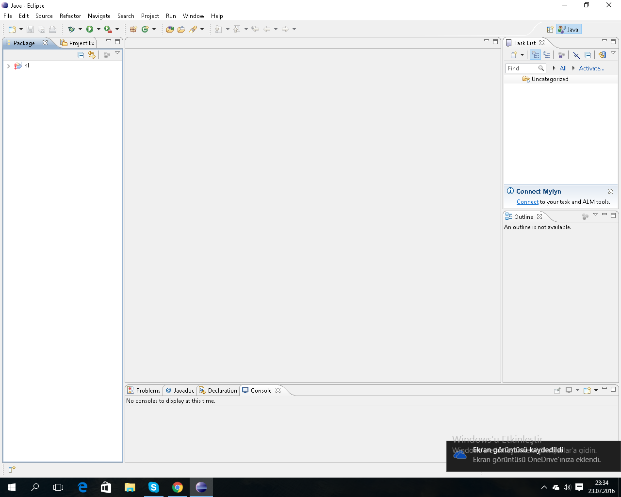
Task: Open the Window menu
Action: pos(194,16)
